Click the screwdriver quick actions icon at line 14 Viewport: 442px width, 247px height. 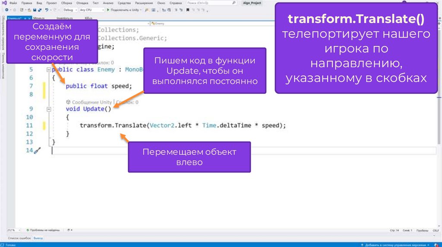point(38,151)
